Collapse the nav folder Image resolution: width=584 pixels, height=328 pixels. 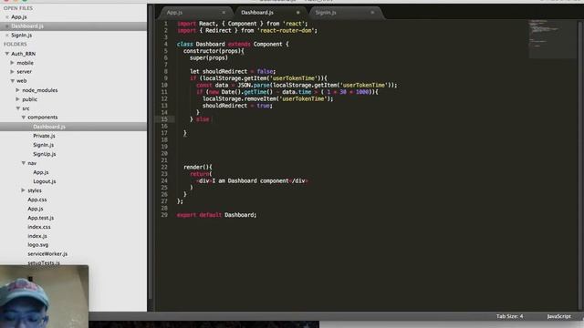(23, 163)
